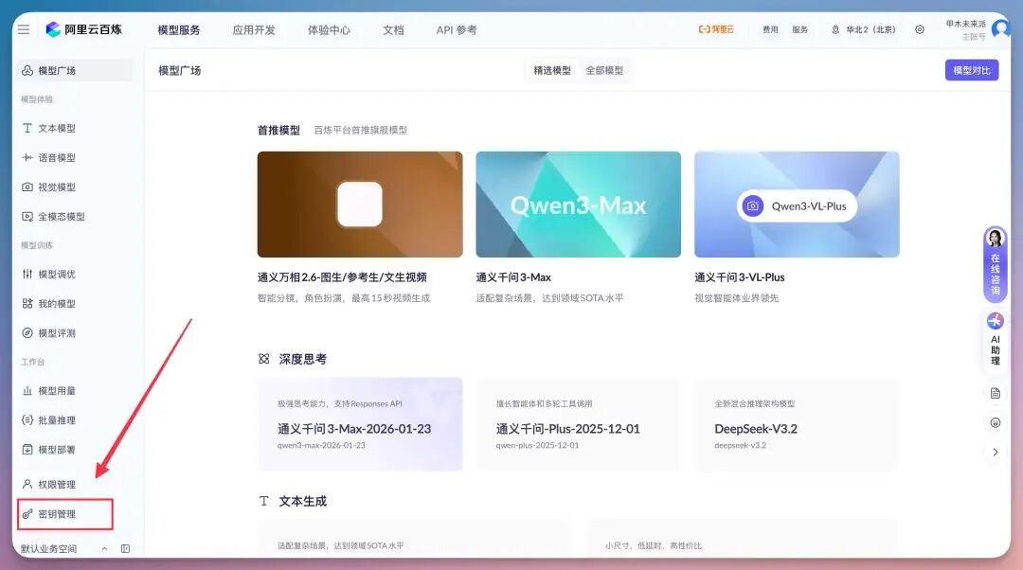Expand the 默认业务空间 workspace selector
Image resolution: width=1023 pixels, height=570 pixels.
[x=63, y=549]
